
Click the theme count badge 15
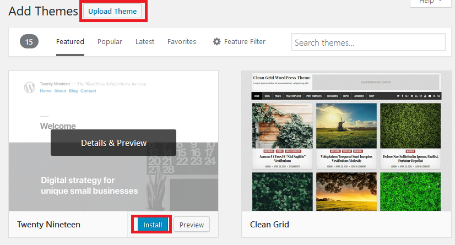[29, 41]
